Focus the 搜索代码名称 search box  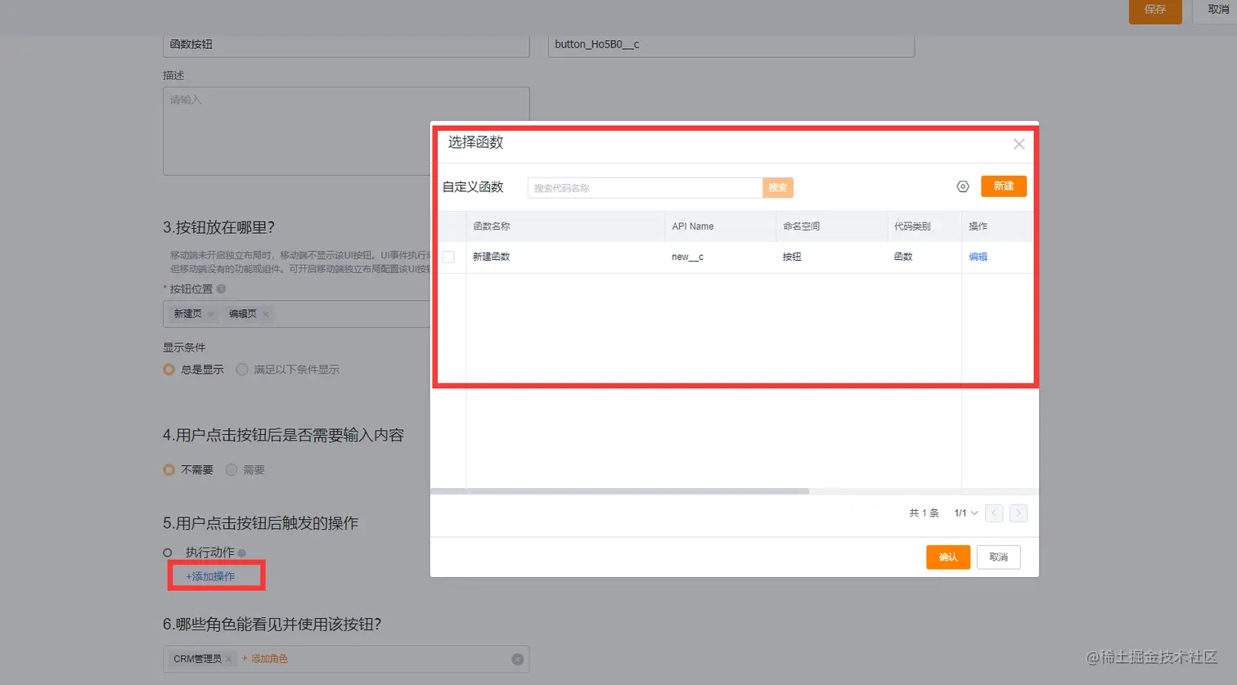[645, 188]
